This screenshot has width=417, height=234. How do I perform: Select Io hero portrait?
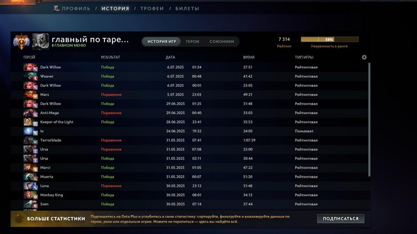tap(31, 131)
